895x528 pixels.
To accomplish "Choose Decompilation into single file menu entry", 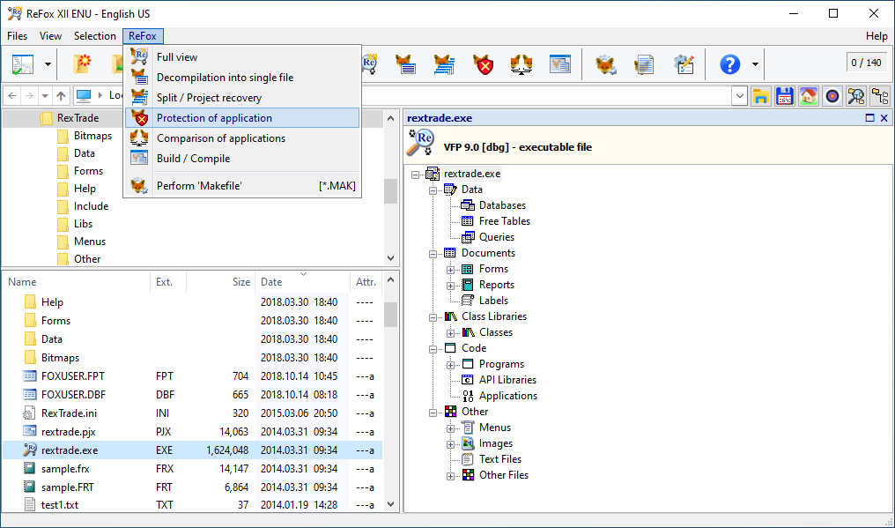I will (242, 78).
